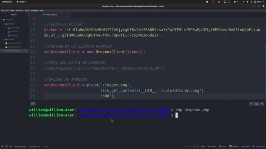Select dropbox.php in the project tree
The image size is (266, 149).
click(x=14, y=51)
